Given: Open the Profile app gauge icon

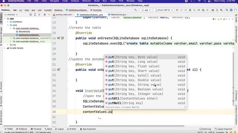Looking at the screenshot, I should (199, 10).
